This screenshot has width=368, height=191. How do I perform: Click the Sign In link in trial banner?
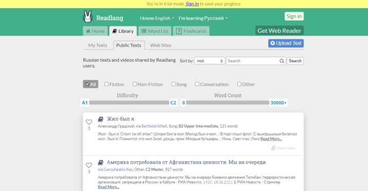click(192, 4)
